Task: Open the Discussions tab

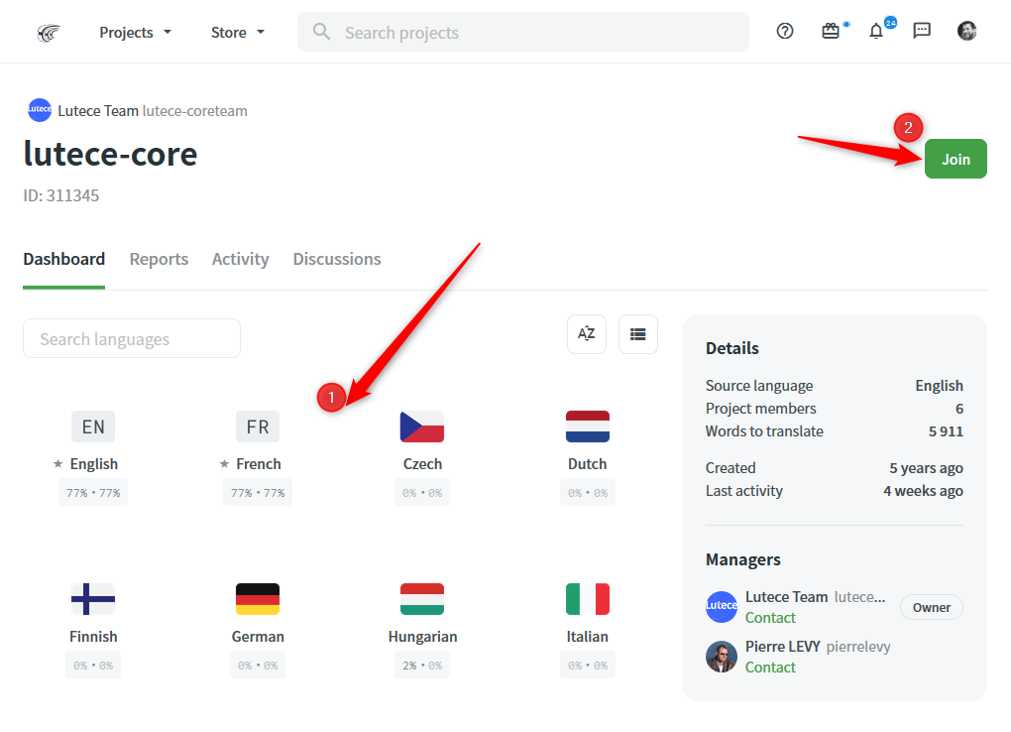Action: 336,259
